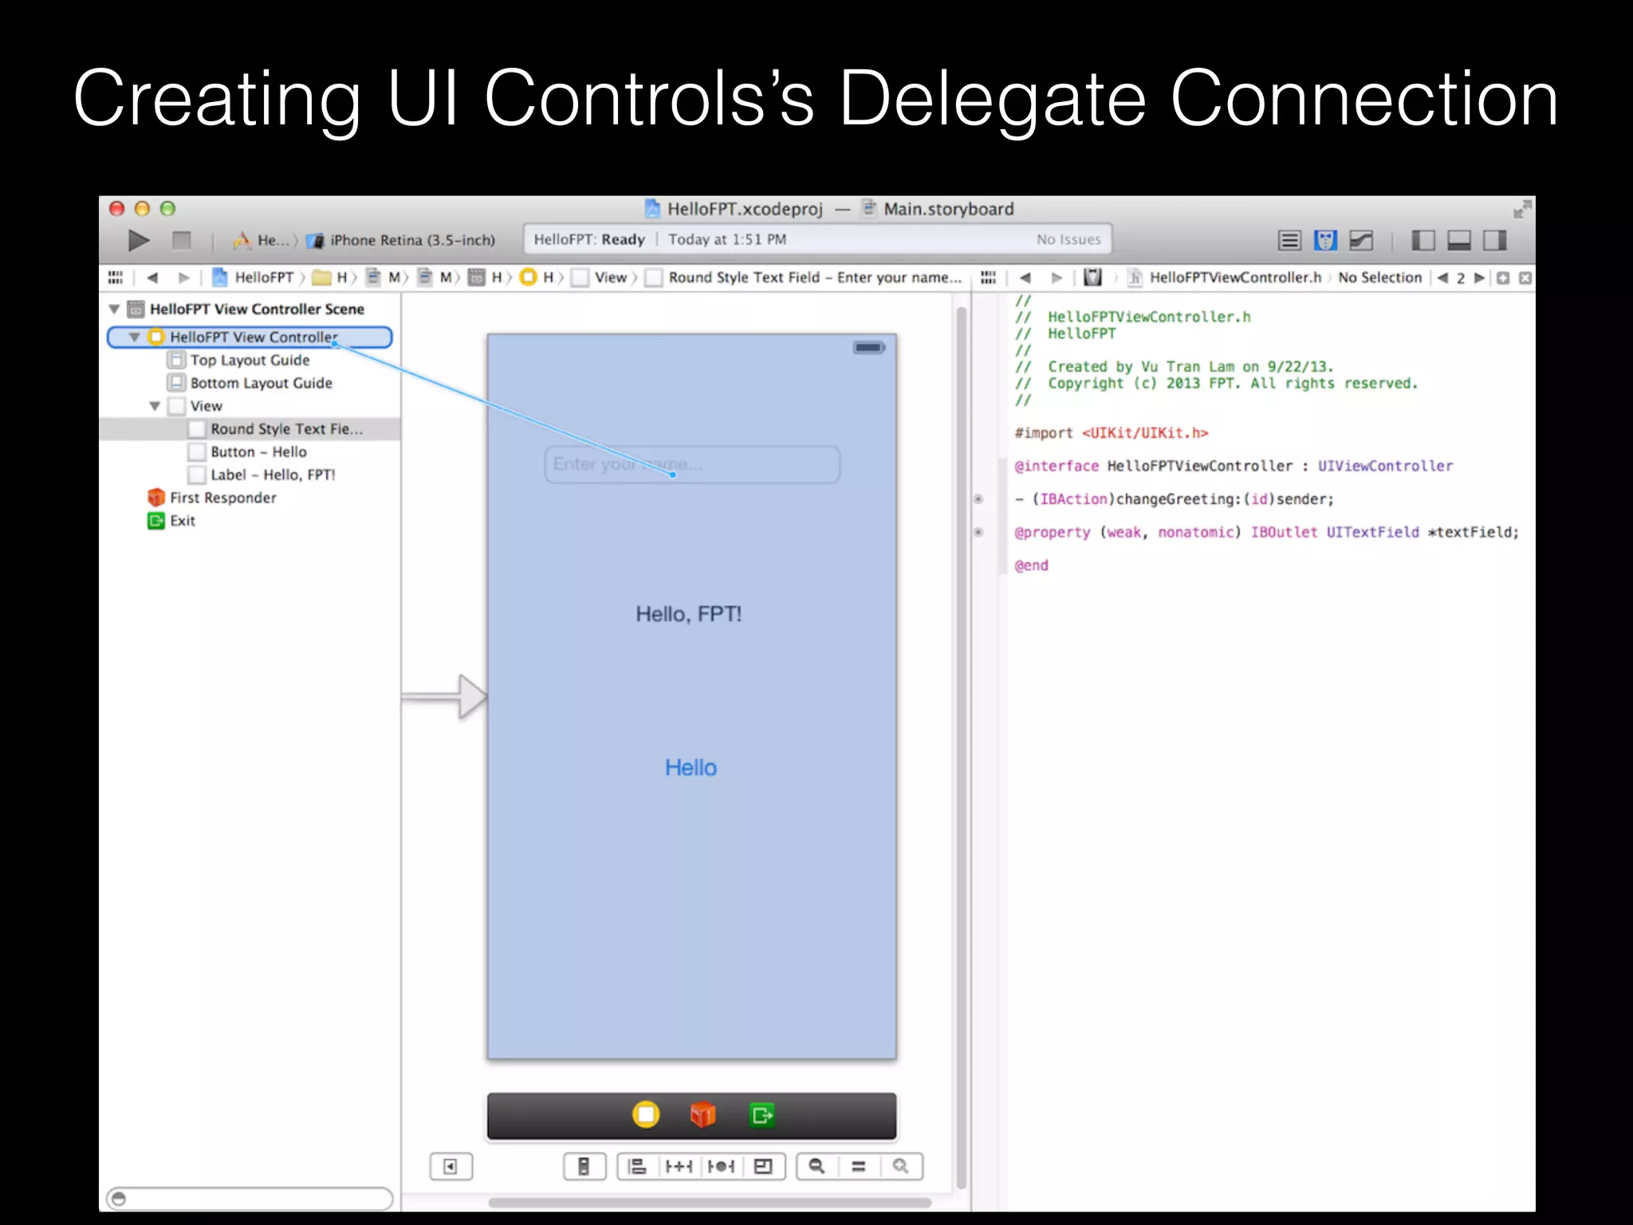Open the No Selection jump bar menu
The width and height of the screenshot is (1633, 1225).
tap(1380, 278)
